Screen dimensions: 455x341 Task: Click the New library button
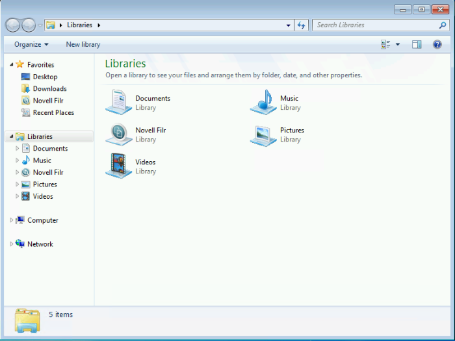[x=83, y=45]
